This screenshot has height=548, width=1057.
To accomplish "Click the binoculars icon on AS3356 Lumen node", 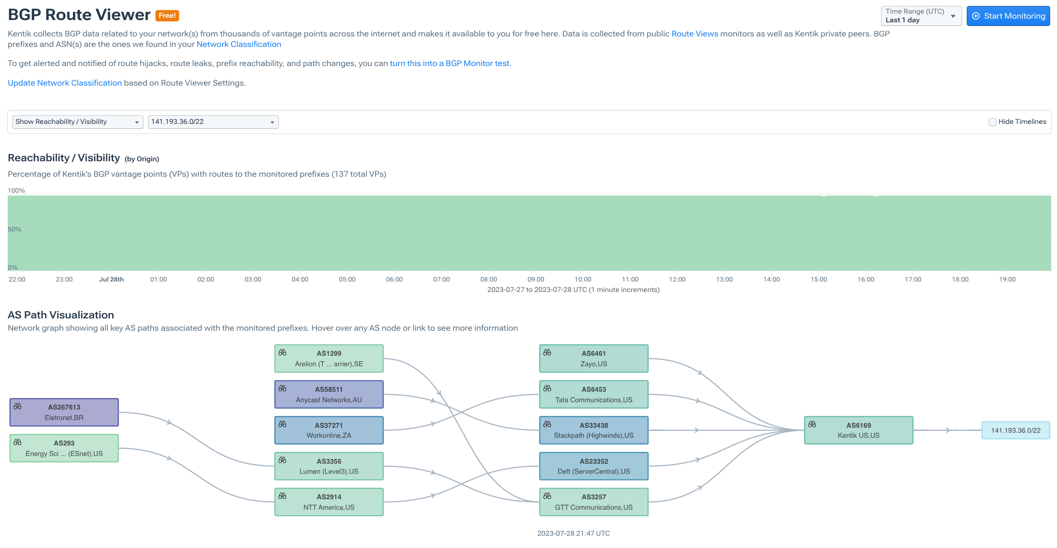I will pyautogui.click(x=283, y=460).
